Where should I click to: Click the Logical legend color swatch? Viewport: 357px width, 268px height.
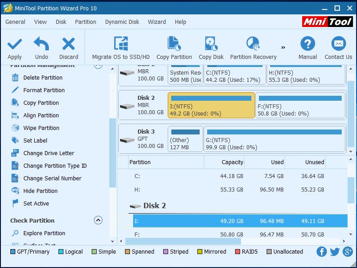pos(61,252)
